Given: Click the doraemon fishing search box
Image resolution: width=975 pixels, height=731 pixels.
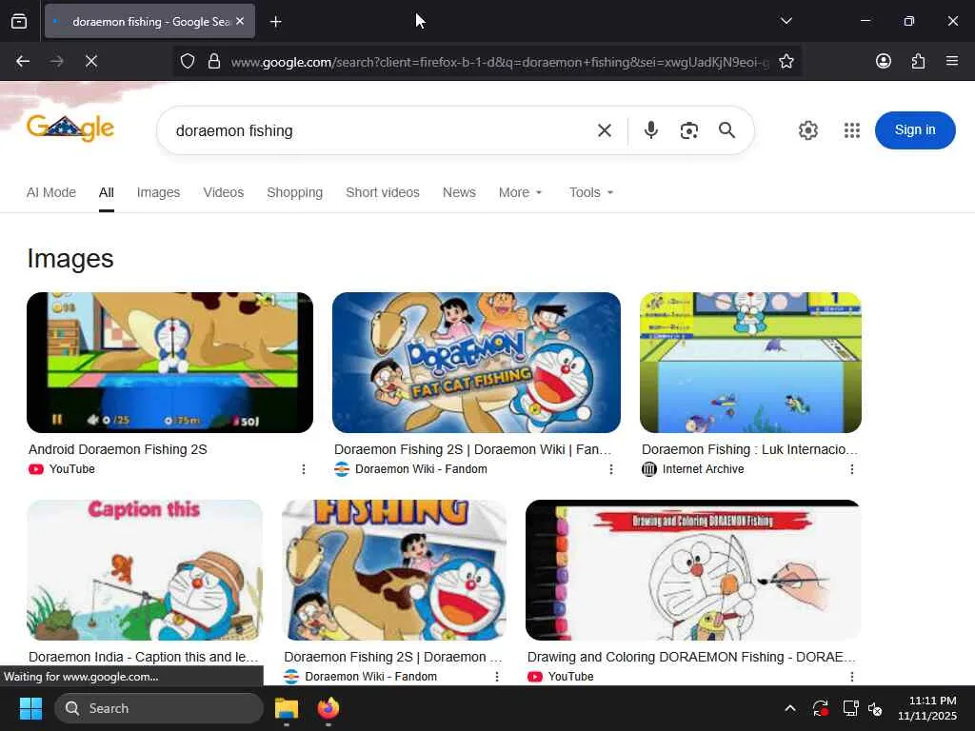Looking at the screenshot, I should click(379, 130).
